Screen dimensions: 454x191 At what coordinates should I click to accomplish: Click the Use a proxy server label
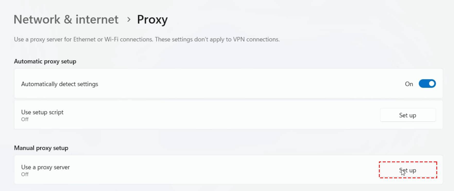[x=45, y=167]
